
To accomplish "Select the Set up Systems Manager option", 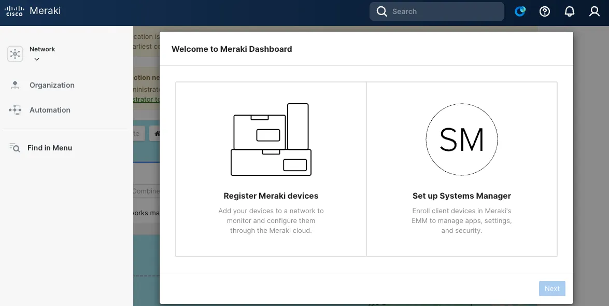I will 461,169.
